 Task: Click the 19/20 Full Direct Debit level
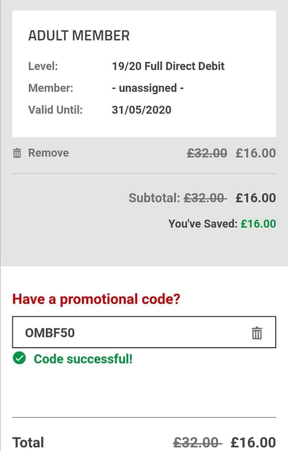(168, 66)
